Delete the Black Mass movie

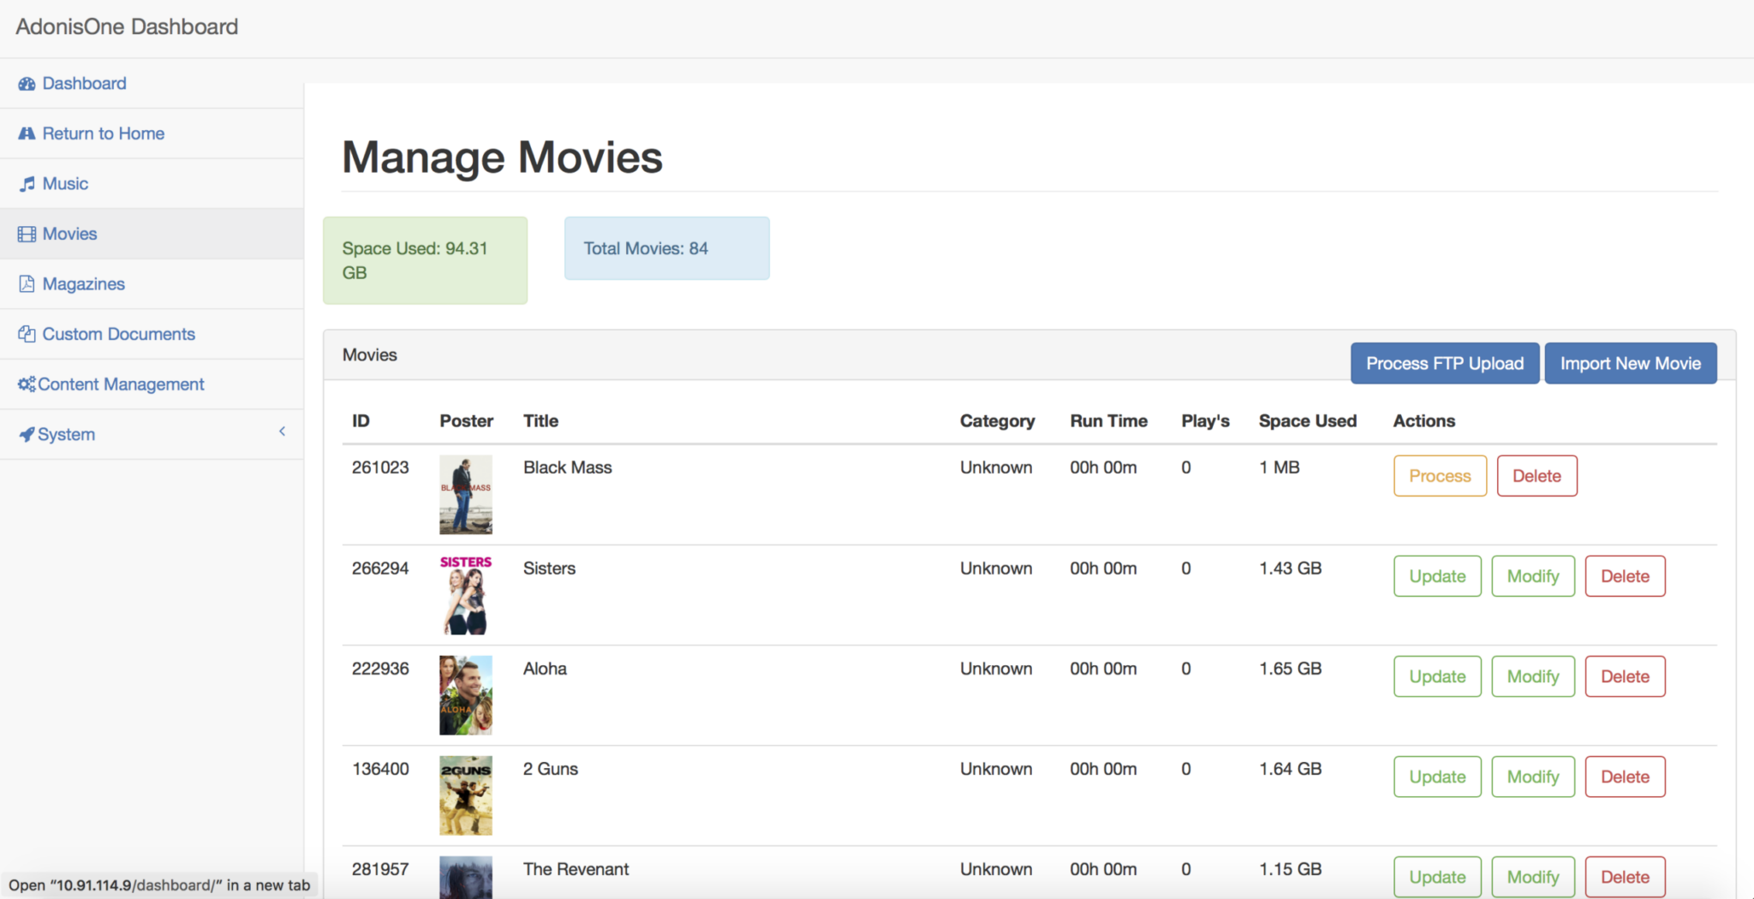coord(1536,476)
